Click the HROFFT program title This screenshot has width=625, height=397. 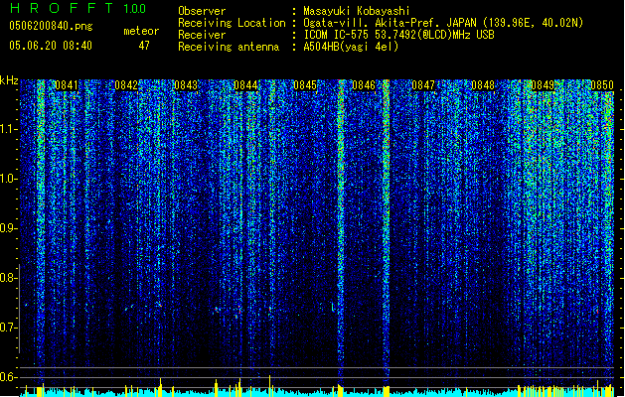[x=62, y=8]
